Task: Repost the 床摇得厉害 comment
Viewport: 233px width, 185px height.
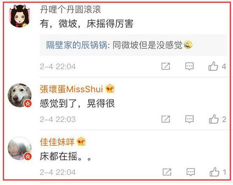Action: (x=166, y=66)
